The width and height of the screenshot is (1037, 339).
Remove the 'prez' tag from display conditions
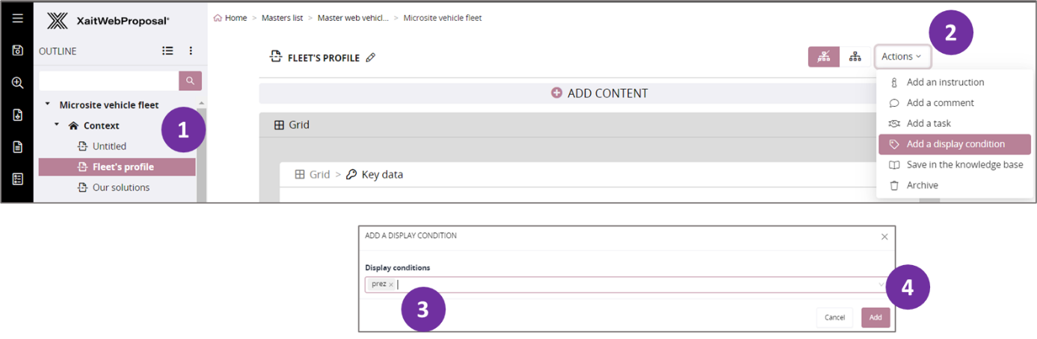click(391, 284)
